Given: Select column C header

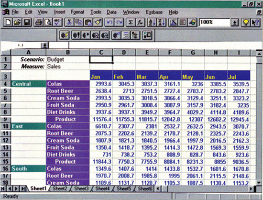Looking at the screenshot, I should click(x=101, y=53).
